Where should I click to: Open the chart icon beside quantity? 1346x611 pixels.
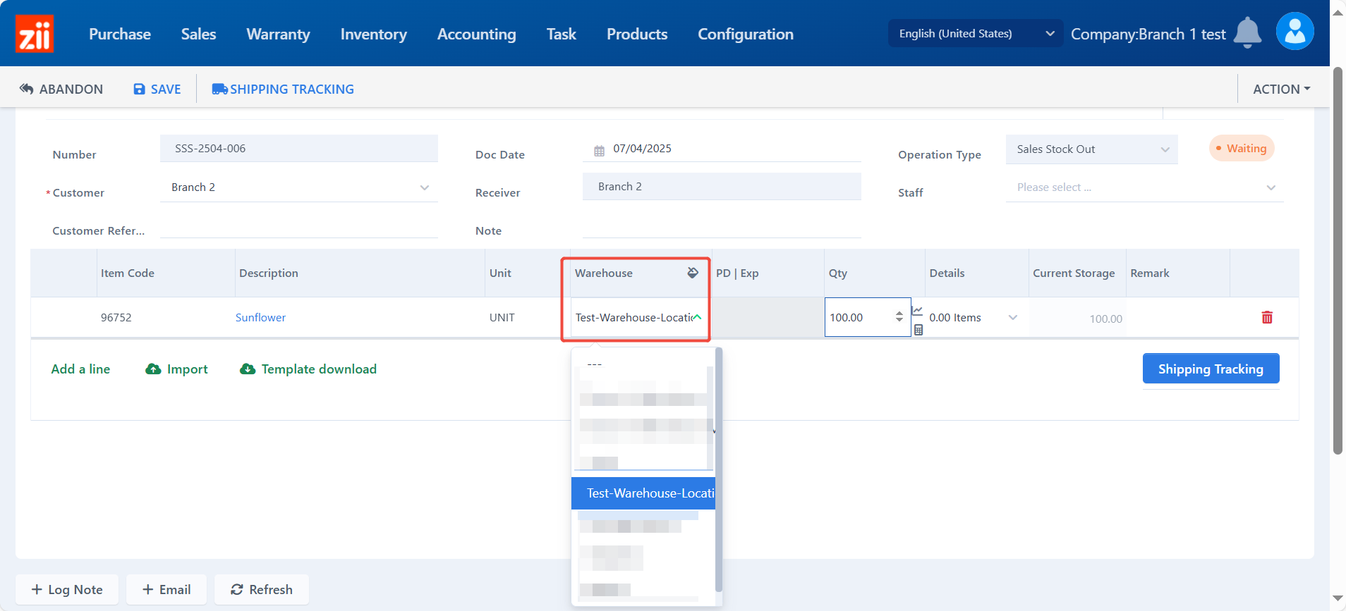pos(917,310)
